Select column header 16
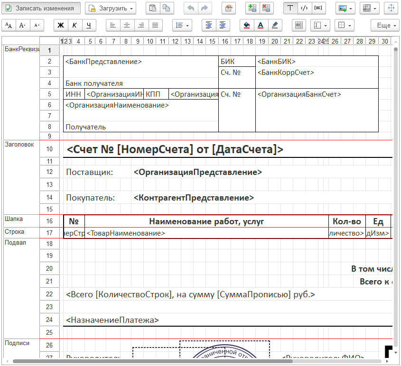The image size is (401, 366). (x=225, y=41)
